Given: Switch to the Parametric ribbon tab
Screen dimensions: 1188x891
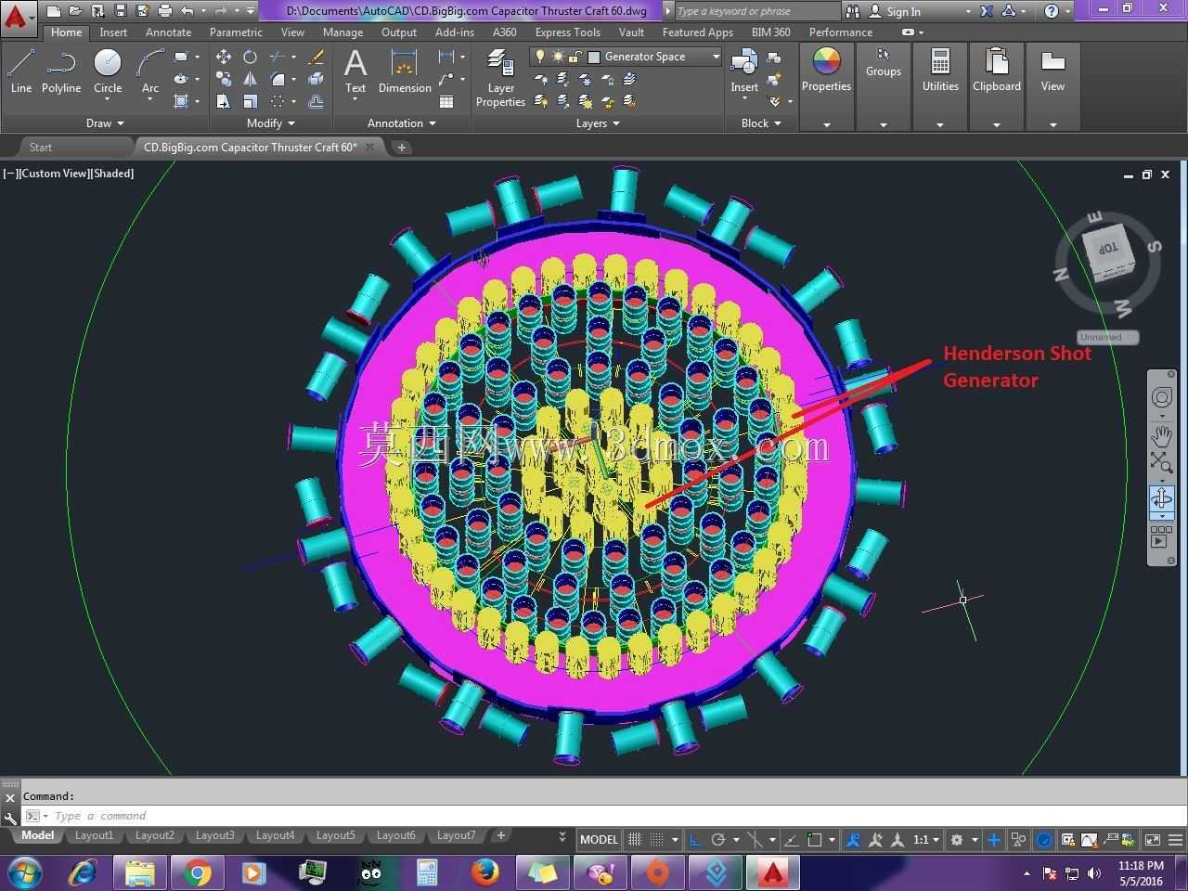Looking at the screenshot, I should pos(236,32).
